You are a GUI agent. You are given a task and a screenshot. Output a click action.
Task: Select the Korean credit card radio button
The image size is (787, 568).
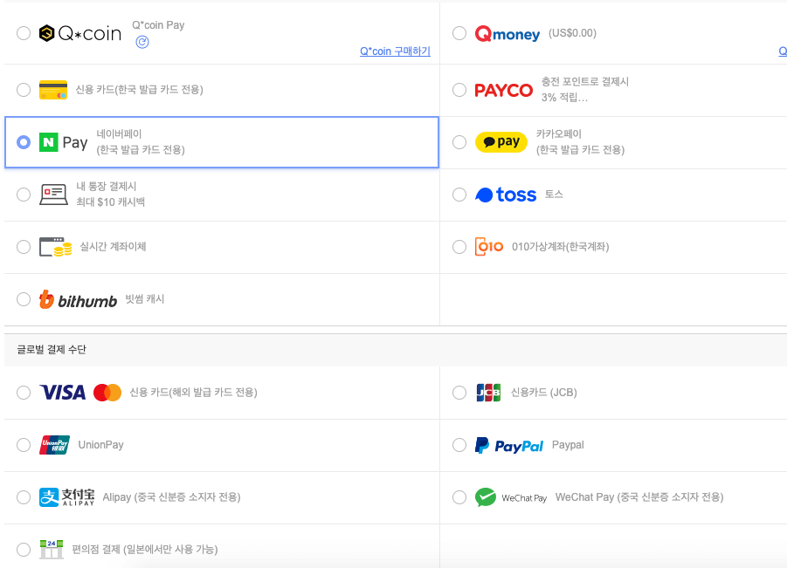tap(24, 90)
